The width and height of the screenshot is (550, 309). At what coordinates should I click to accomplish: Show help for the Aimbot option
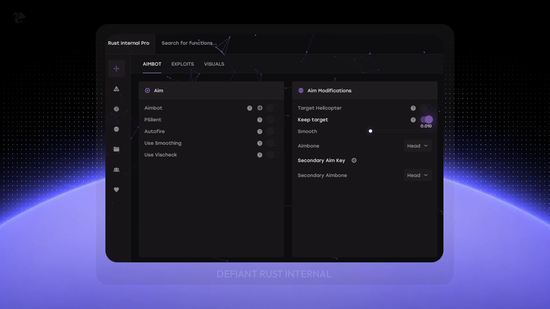point(250,108)
